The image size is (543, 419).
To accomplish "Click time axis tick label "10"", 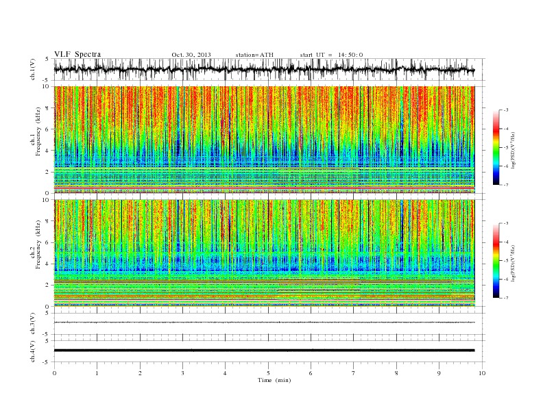I will click(482, 373).
